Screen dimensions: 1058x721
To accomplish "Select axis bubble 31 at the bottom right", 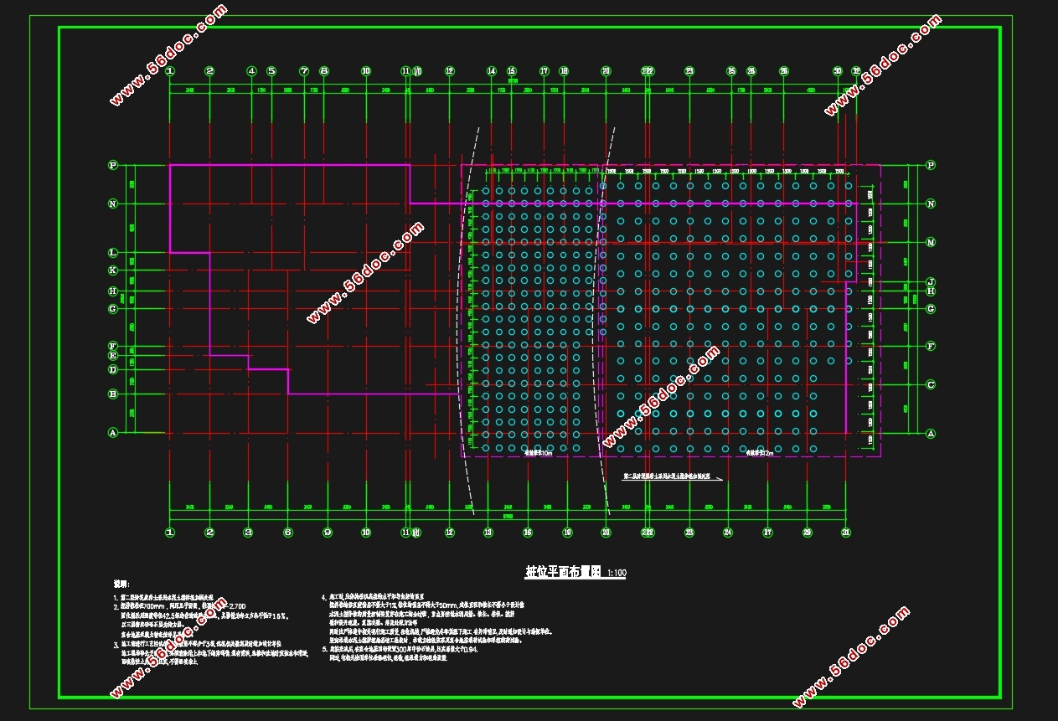I will point(846,533).
